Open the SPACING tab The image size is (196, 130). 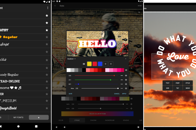pos(126,120)
